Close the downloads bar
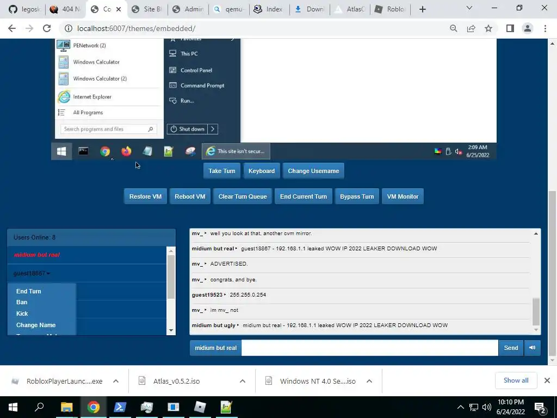 click(x=547, y=380)
